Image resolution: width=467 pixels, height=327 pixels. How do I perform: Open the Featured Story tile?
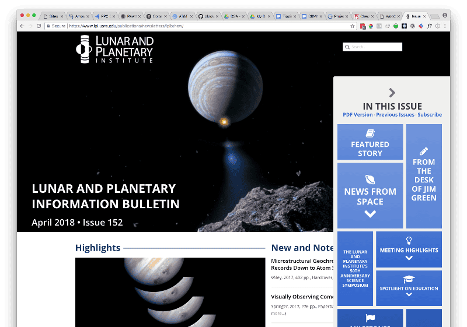pos(370,142)
